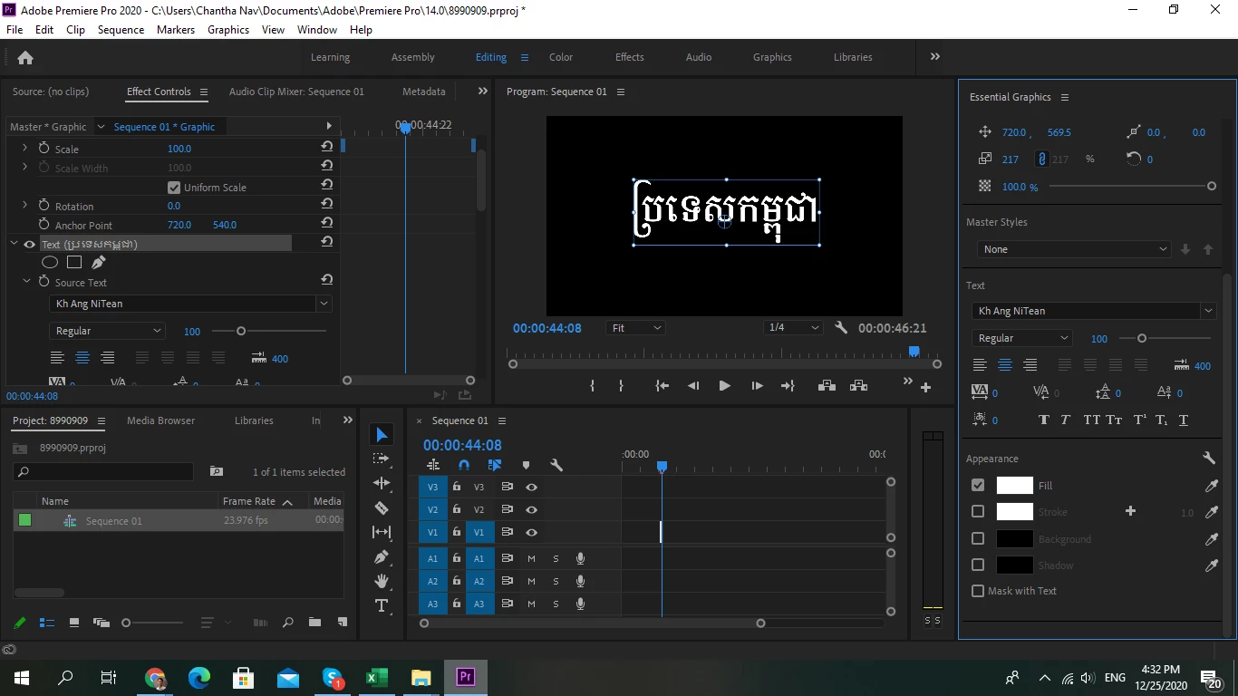This screenshot has height=696, width=1238.
Task: Pick the Fill color with the eyedropper
Action: coord(1211,486)
